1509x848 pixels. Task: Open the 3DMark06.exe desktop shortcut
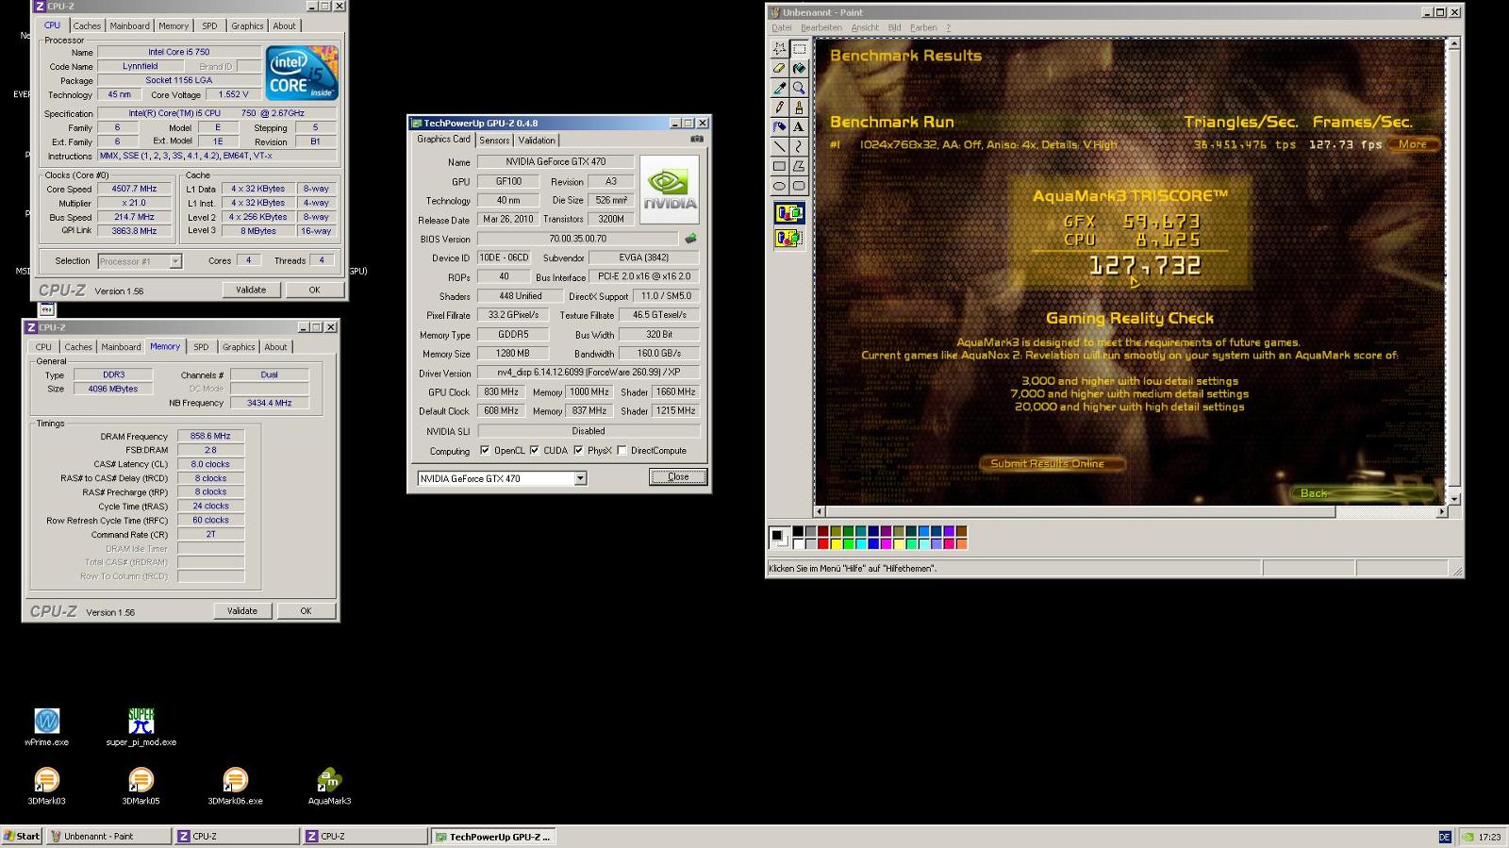(235, 787)
